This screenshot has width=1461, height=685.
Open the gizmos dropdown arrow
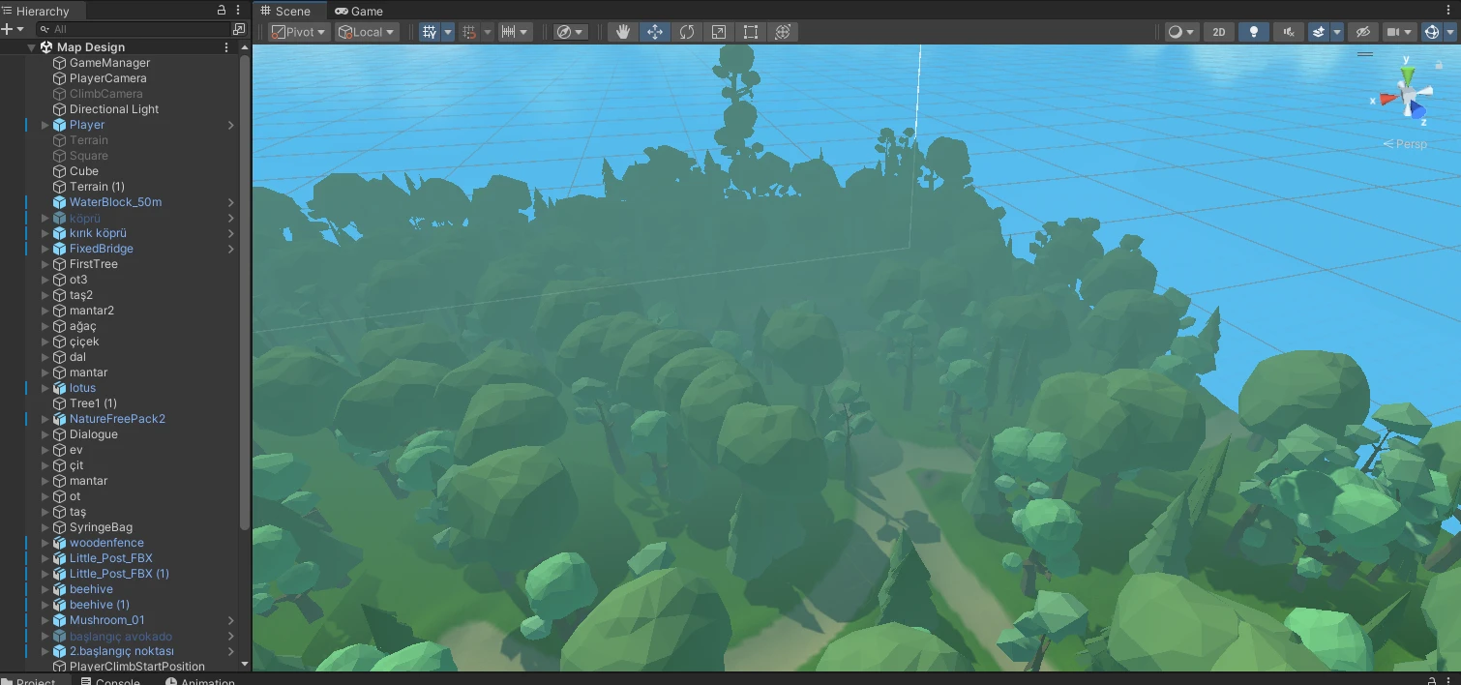tap(1449, 32)
